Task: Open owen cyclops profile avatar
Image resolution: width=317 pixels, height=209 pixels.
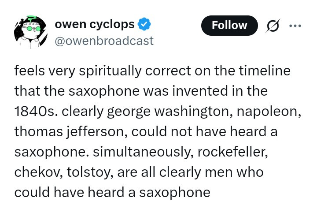Action: pyautogui.click(x=30, y=32)
